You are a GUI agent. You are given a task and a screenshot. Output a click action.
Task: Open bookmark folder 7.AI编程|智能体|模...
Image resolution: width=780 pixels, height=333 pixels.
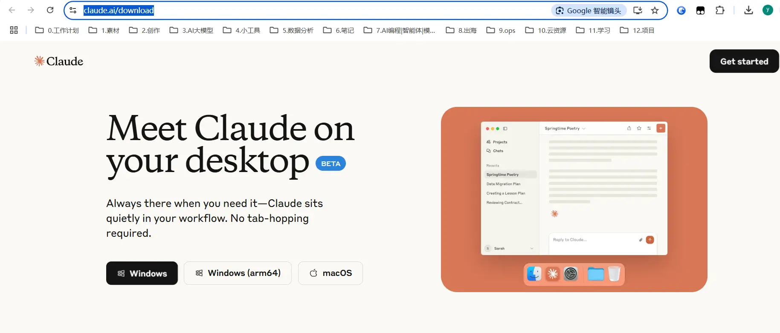click(x=400, y=30)
